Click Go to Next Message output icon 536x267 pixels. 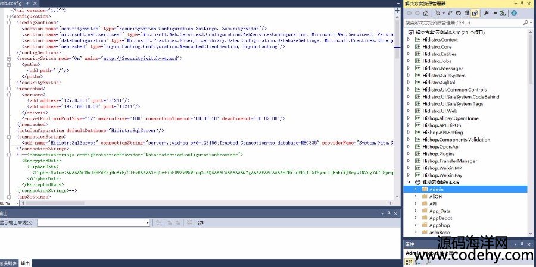(x=178, y=222)
